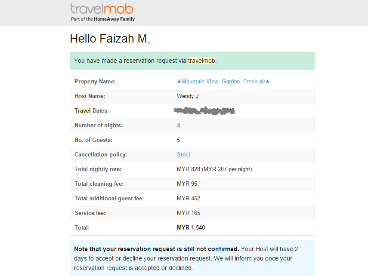Image resolution: width=368 pixels, height=276 pixels.
Task: Click the No. of Guests value 5
Action: pyautogui.click(x=179, y=140)
